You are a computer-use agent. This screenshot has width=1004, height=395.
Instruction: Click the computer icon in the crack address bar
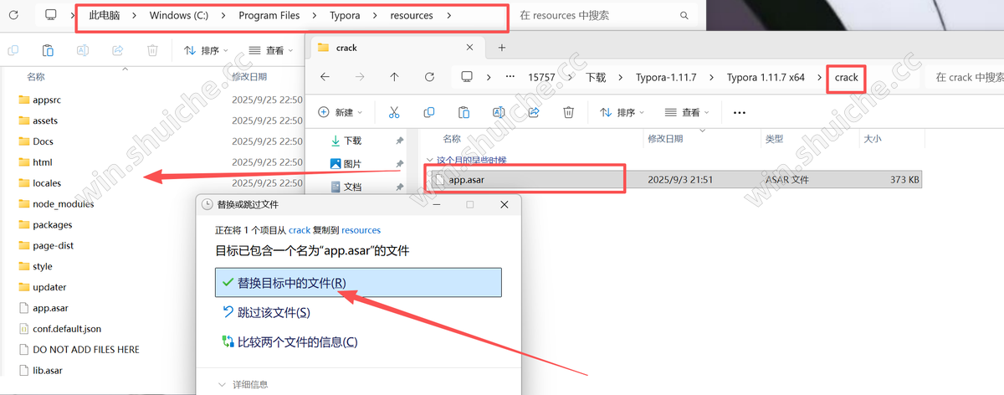467,77
